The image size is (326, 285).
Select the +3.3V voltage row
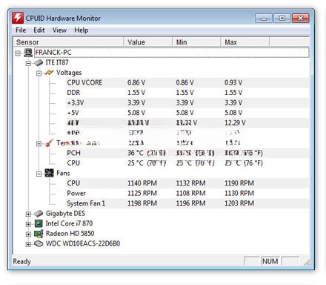[x=187, y=102]
